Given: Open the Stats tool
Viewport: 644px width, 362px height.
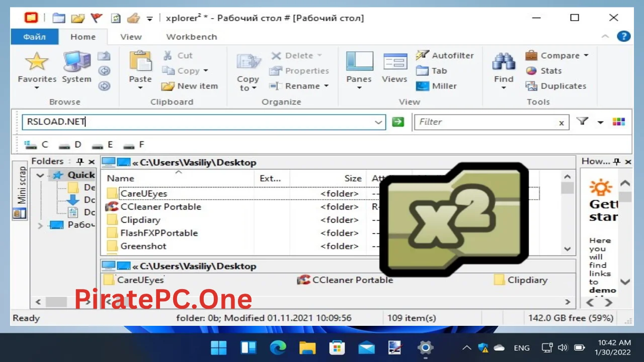Looking at the screenshot, I should click(543, 71).
